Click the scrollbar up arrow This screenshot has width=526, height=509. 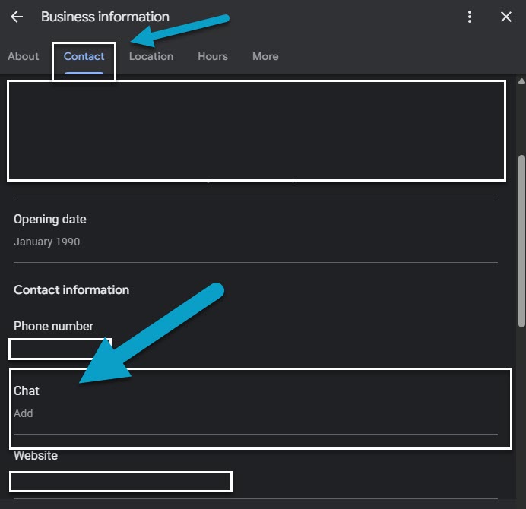coord(521,81)
